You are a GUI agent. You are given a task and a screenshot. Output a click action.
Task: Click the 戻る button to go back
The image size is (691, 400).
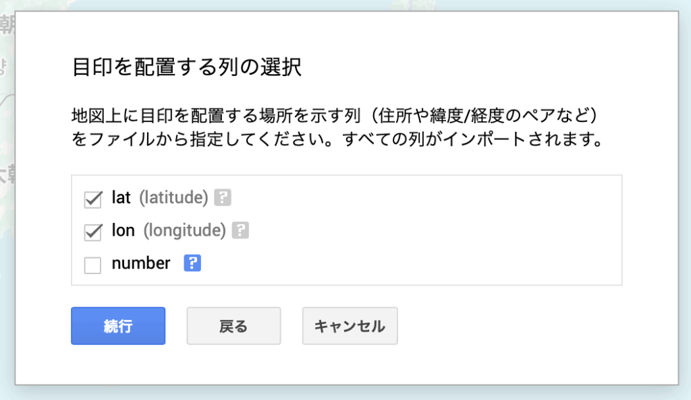click(233, 326)
